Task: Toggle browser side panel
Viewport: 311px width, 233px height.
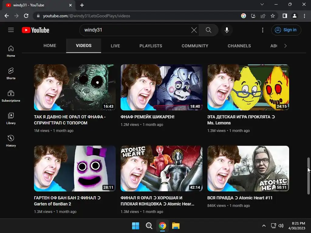Action: point(285,16)
